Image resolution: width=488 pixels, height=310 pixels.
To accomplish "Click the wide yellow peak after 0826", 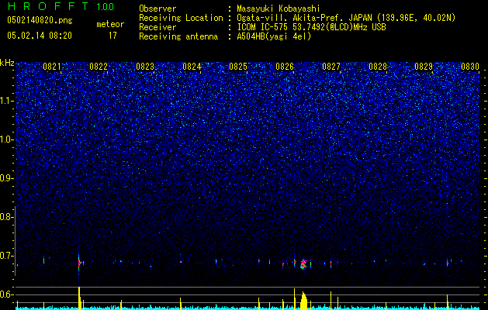I will 304,301.
